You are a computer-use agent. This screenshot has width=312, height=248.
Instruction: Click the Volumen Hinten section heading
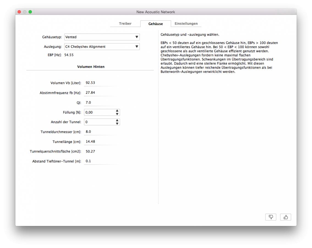(x=91, y=67)
